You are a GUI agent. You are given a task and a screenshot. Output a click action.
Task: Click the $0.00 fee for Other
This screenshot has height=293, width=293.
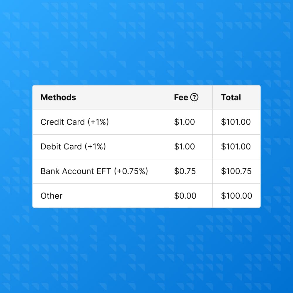(x=185, y=196)
